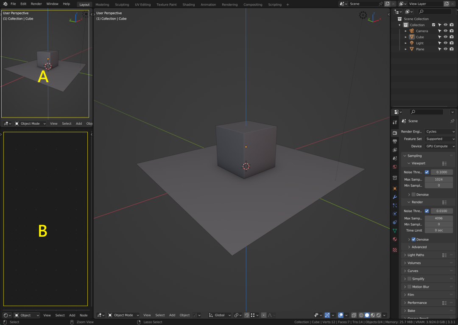458x325 pixels.
Task: Open the Global transform orientation dropdown
Action: (219, 315)
